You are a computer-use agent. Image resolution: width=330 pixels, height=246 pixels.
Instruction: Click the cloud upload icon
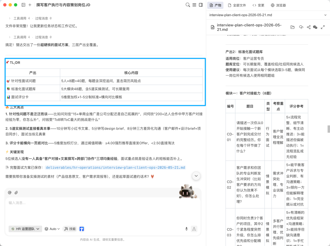click(301, 27)
